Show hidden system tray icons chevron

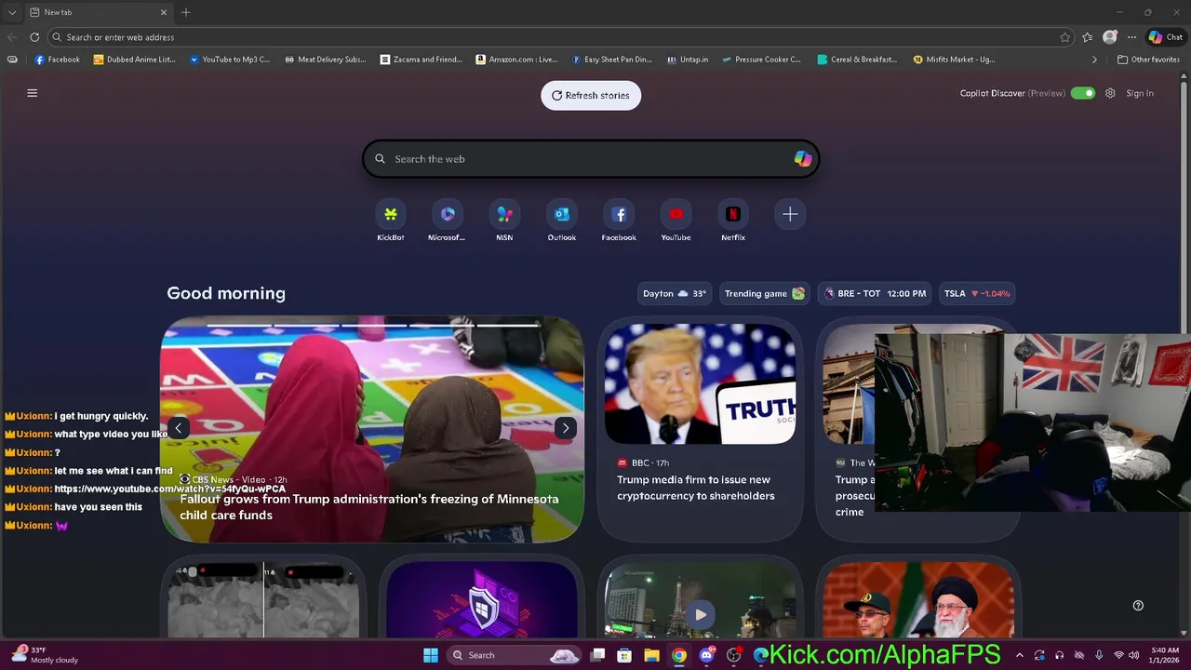[1020, 655]
